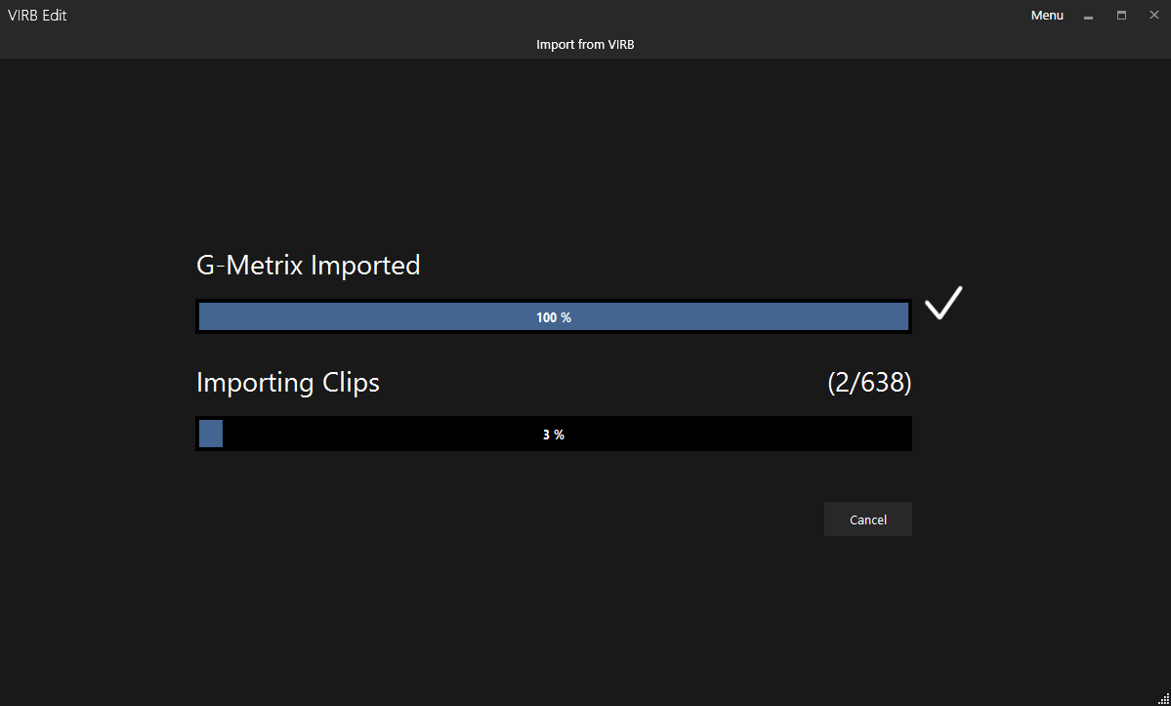Minimize the VIRB Edit window
1171x706 pixels.
(1088, 16)
